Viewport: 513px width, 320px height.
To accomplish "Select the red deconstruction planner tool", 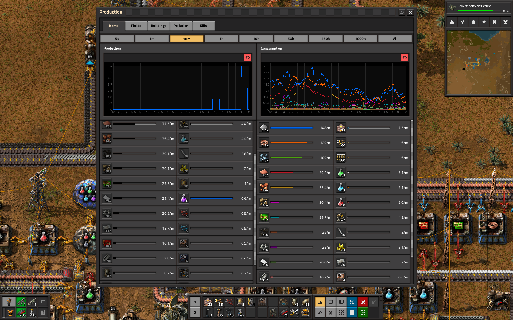I will coord(363,302).
